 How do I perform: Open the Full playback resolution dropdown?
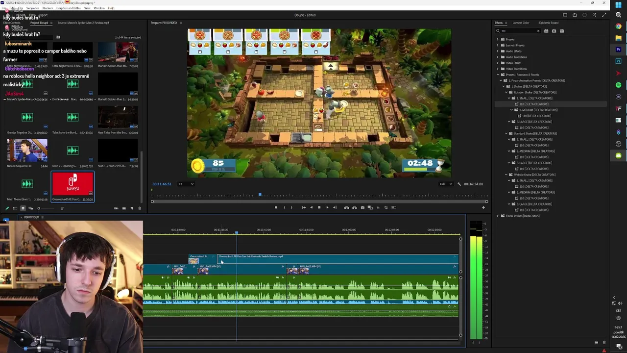click(x=445, y=184)
